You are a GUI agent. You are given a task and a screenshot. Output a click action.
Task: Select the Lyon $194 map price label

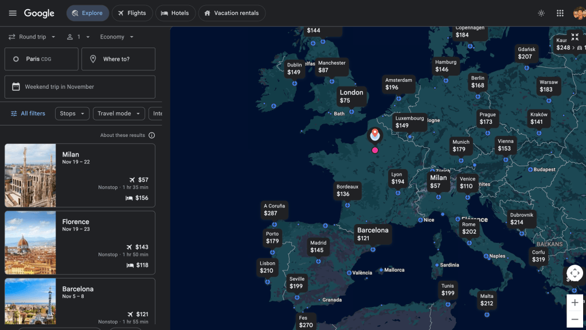398,178
